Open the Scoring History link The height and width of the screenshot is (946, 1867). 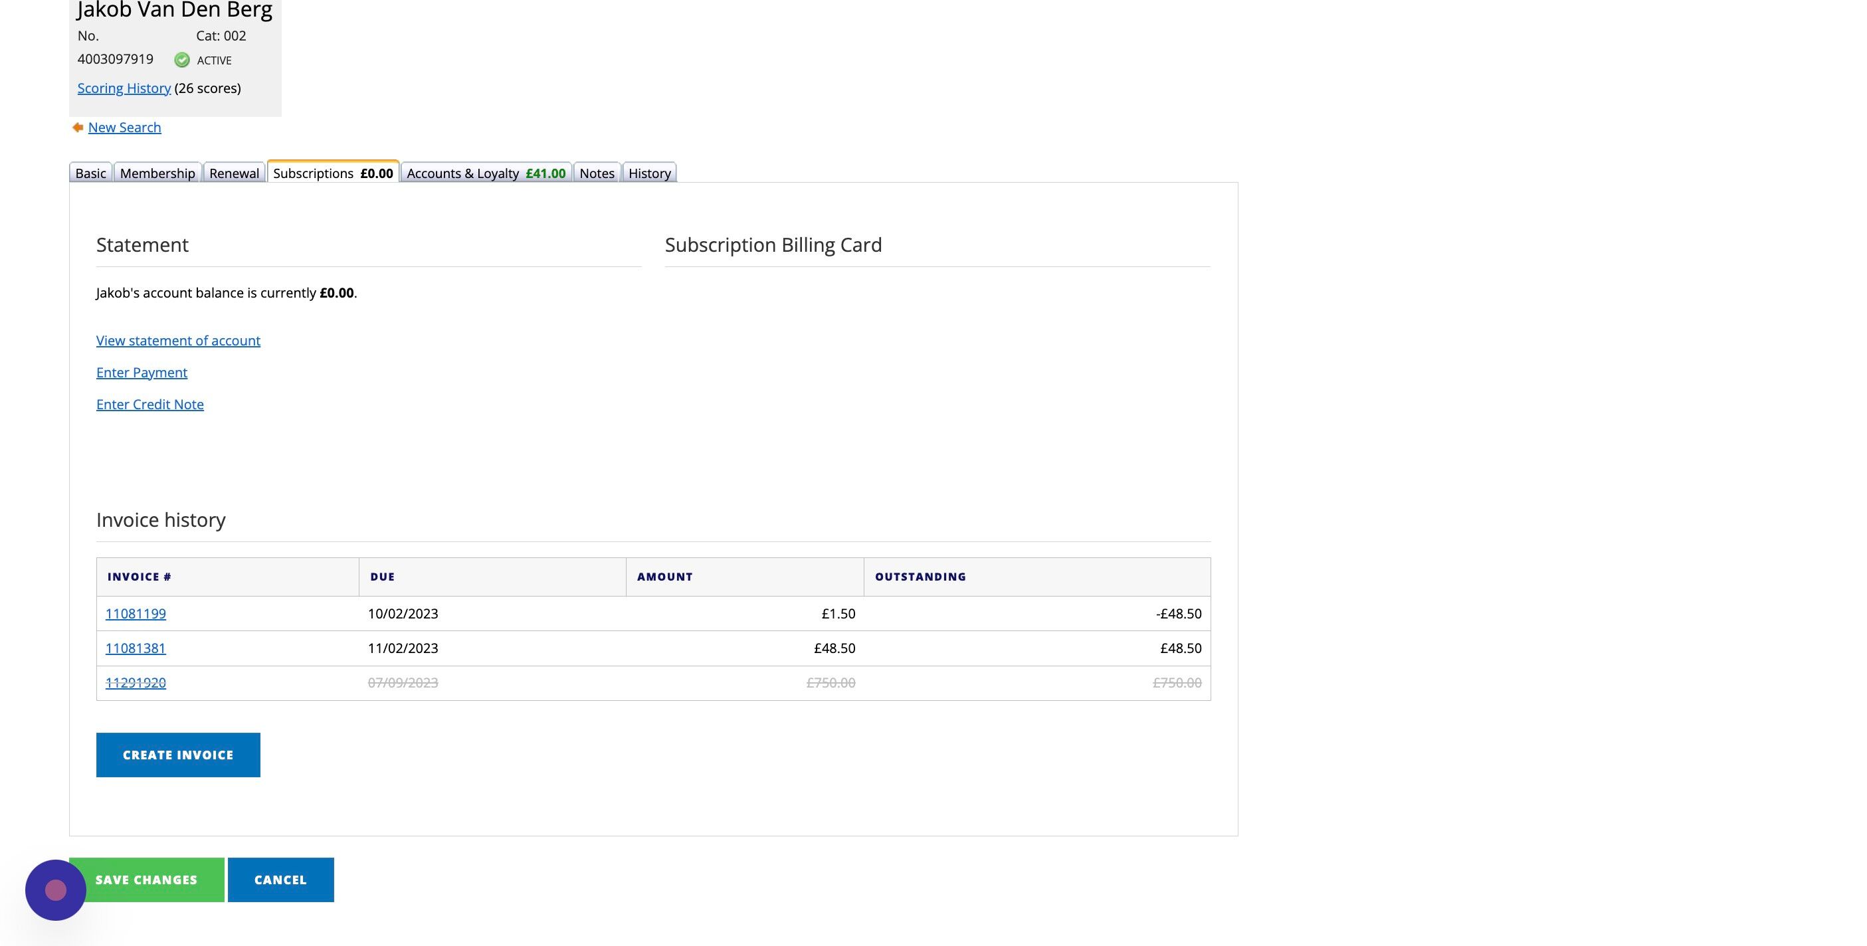pyautogui.click(x=124, y=88)
